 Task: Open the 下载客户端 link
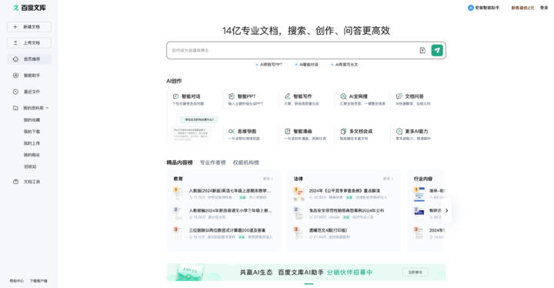point(38,281)
